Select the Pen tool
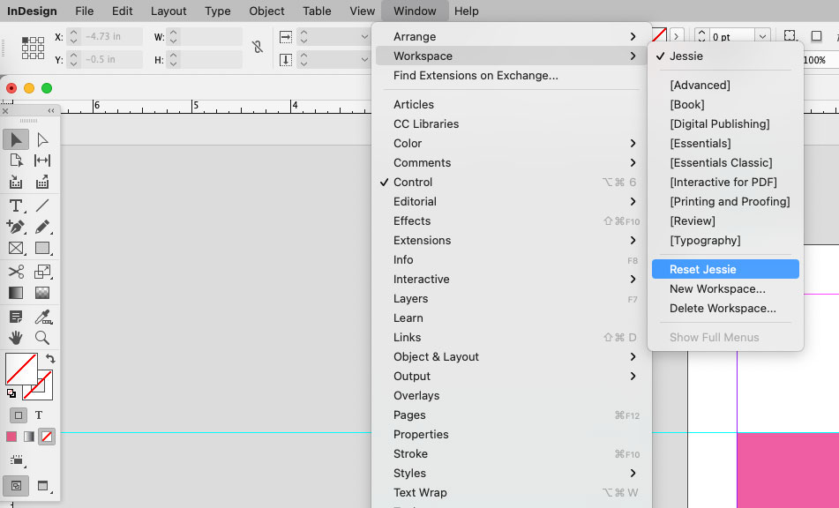The image size is (839, 508). pyautogui.click(x=16, y=227)
